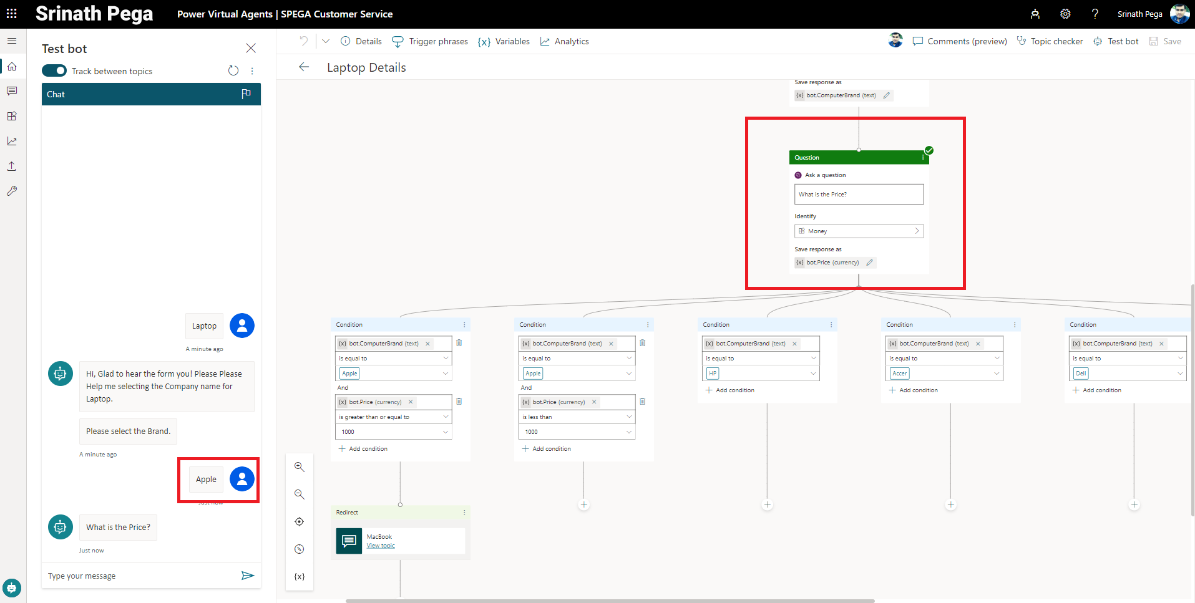Viewport: 1195px width, 603px height.
Task: Edit the bot.Price variable pencil icon
Action: click(x=870, y=263)
